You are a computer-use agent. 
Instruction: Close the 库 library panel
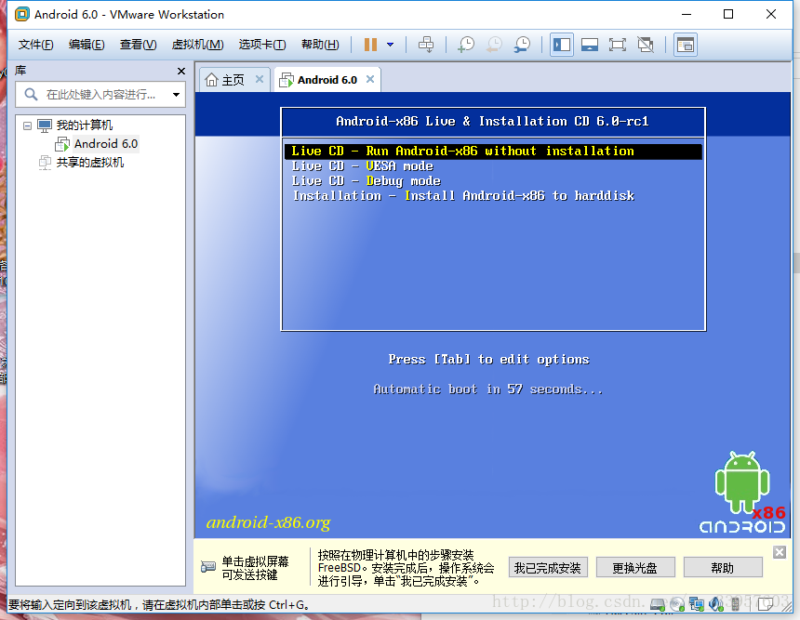pos(181,71)
